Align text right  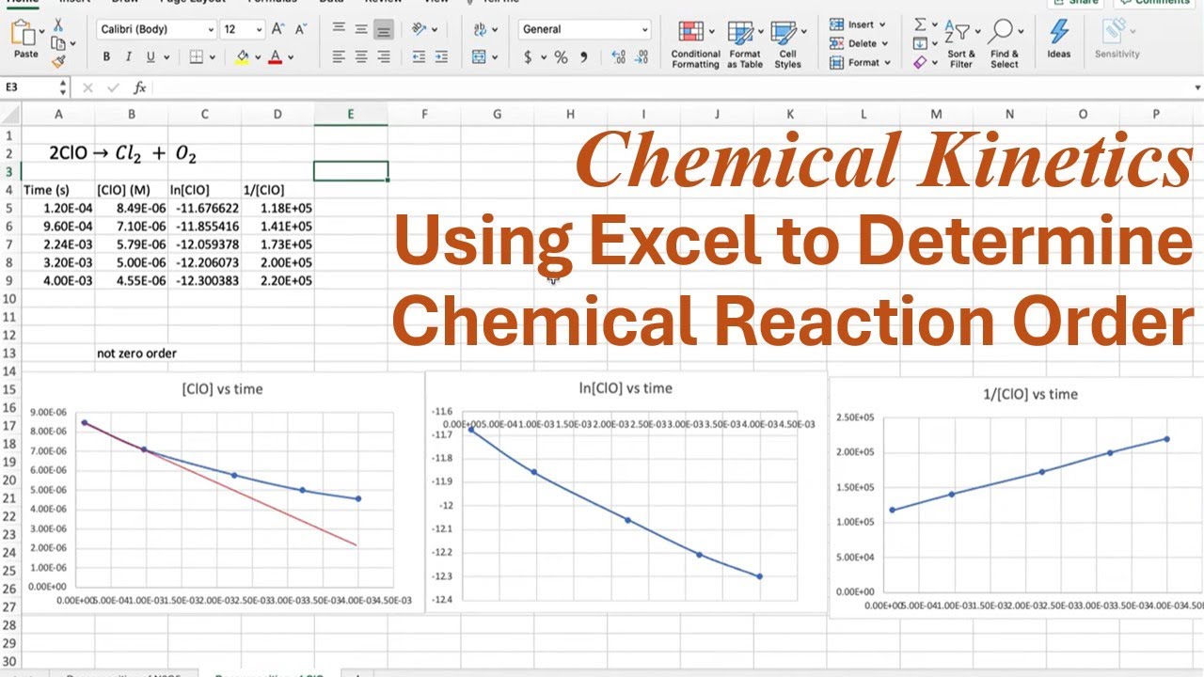383,57
